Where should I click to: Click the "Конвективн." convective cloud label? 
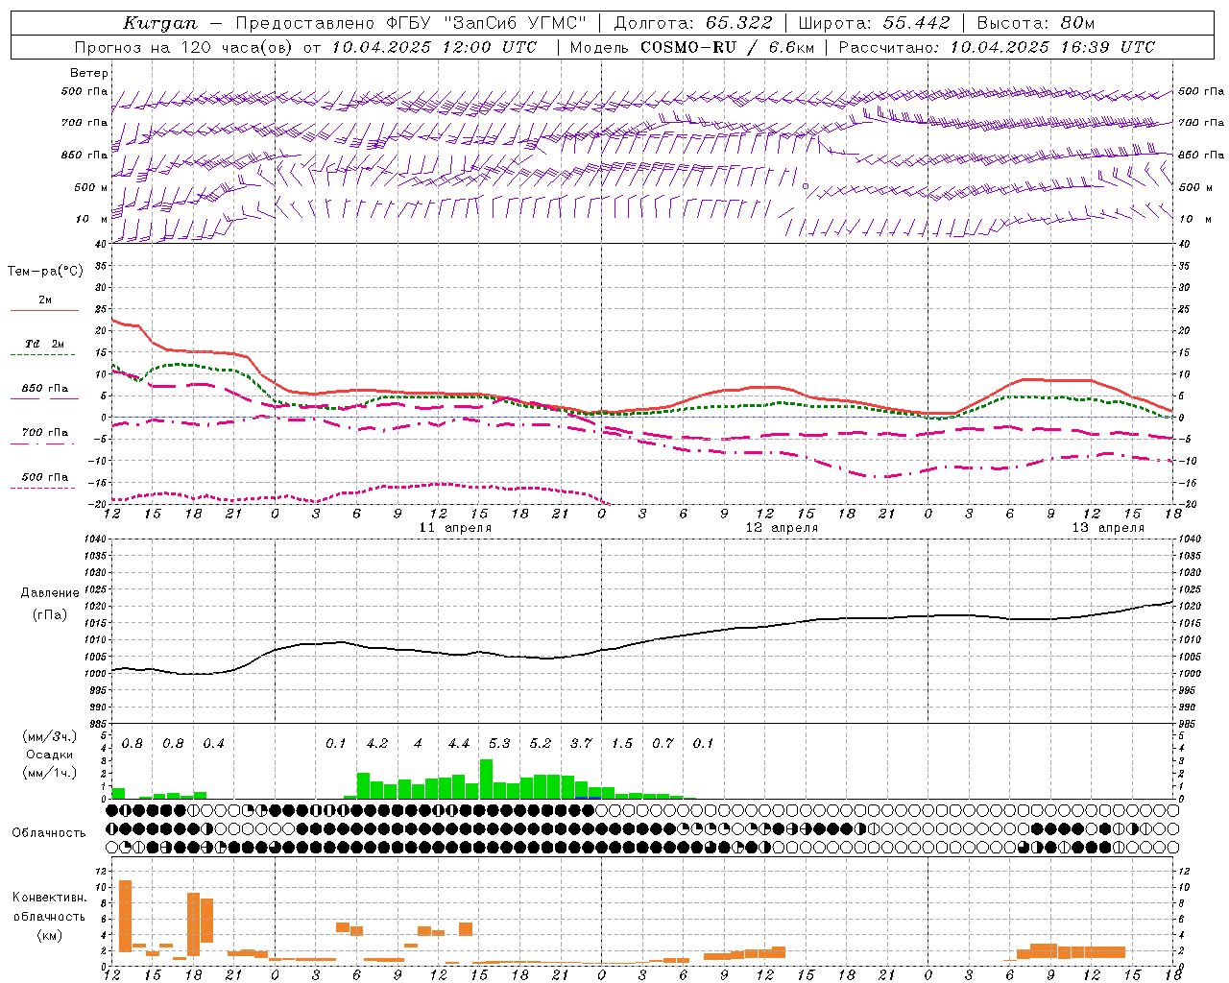(x=49, y=898)
